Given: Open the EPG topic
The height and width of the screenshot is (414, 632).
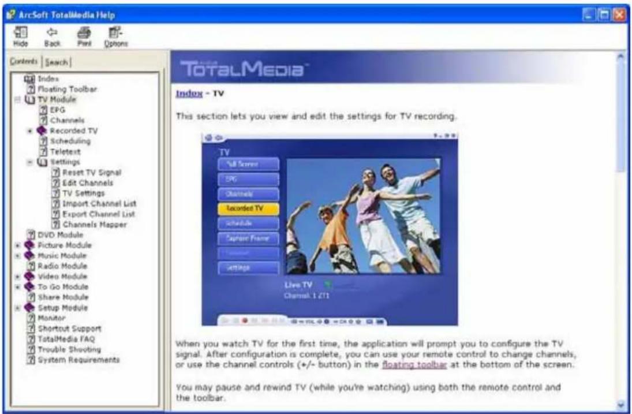Looking at the screenshot, I should click(x=57, y=110).
